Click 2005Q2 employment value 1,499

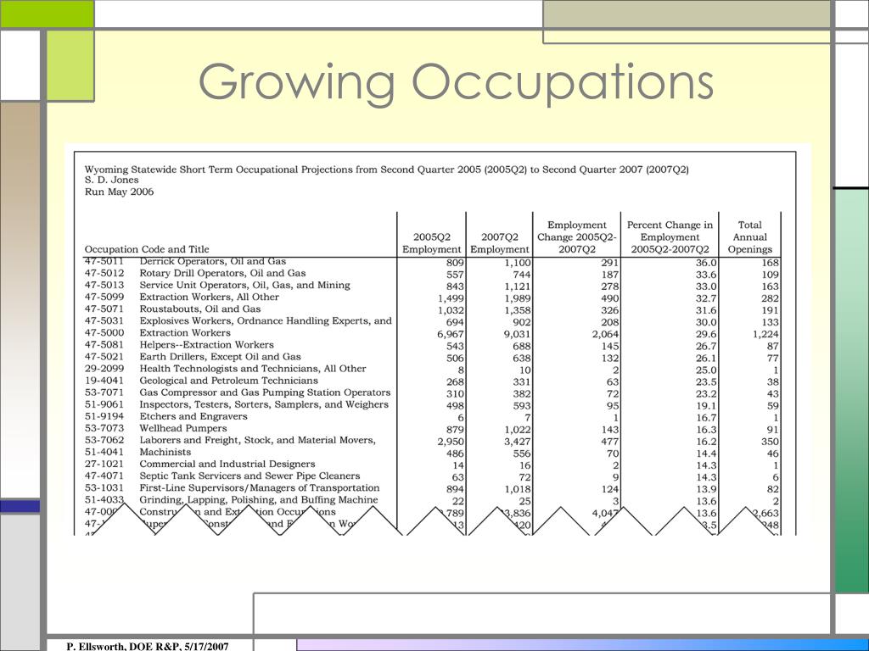(x=451, y=298)
